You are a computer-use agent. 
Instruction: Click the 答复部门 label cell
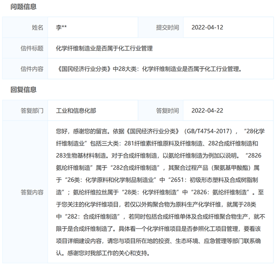25,110
